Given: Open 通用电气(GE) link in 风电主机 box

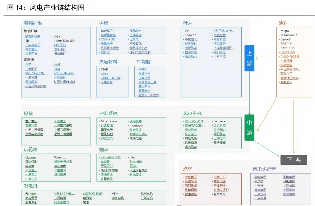Looking at the screenshot, I should click(194, 125).
